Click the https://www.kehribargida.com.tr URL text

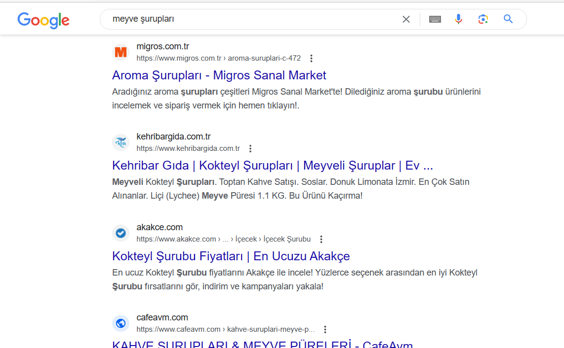(x=188, y=148)
